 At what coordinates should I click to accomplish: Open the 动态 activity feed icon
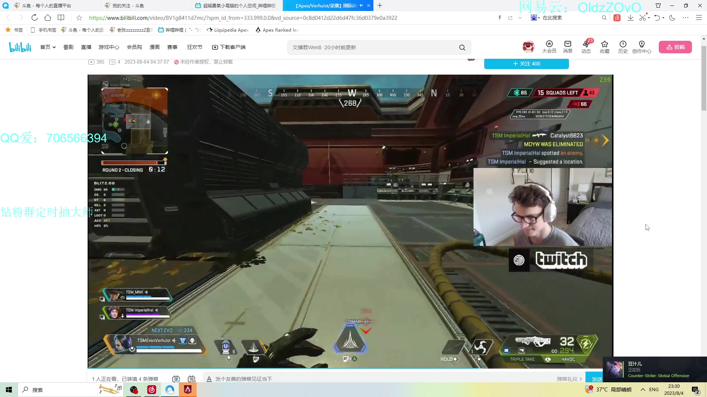586,47
